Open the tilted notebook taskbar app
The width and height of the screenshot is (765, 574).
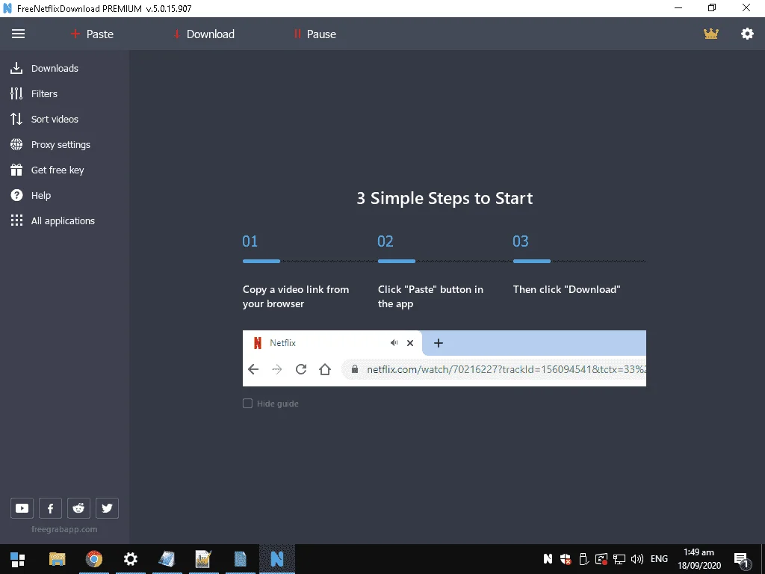click(167, 559)
